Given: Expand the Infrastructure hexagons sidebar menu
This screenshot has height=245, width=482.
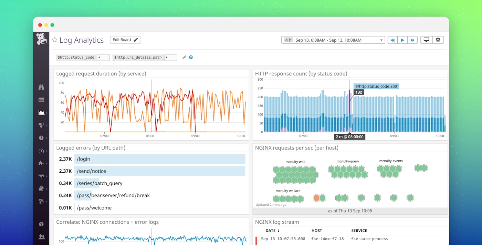Looking at the screenshot, I should click(x=41, y=125).
